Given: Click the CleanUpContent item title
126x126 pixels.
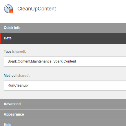Looking at the screenshot, I should [36, 9].
